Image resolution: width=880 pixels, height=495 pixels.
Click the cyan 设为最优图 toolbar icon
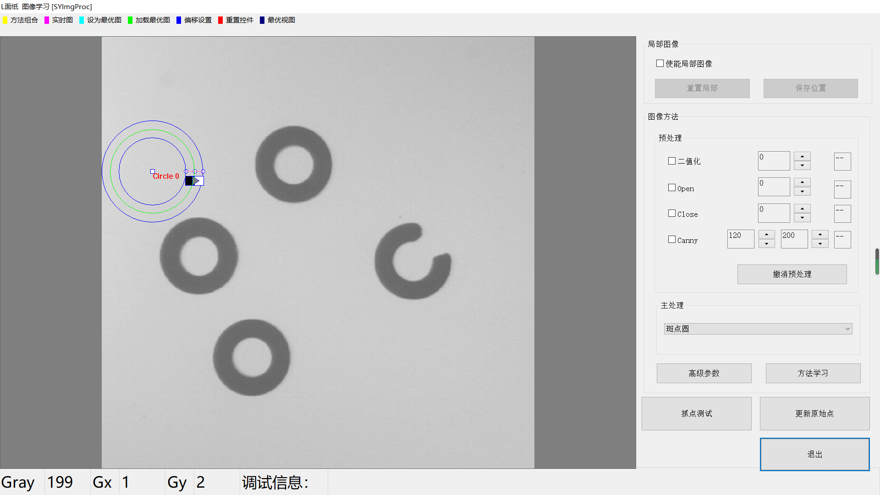(x=82, y=20)
